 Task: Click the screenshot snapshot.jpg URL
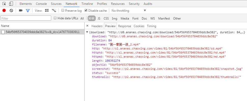(x=177, y=69)
